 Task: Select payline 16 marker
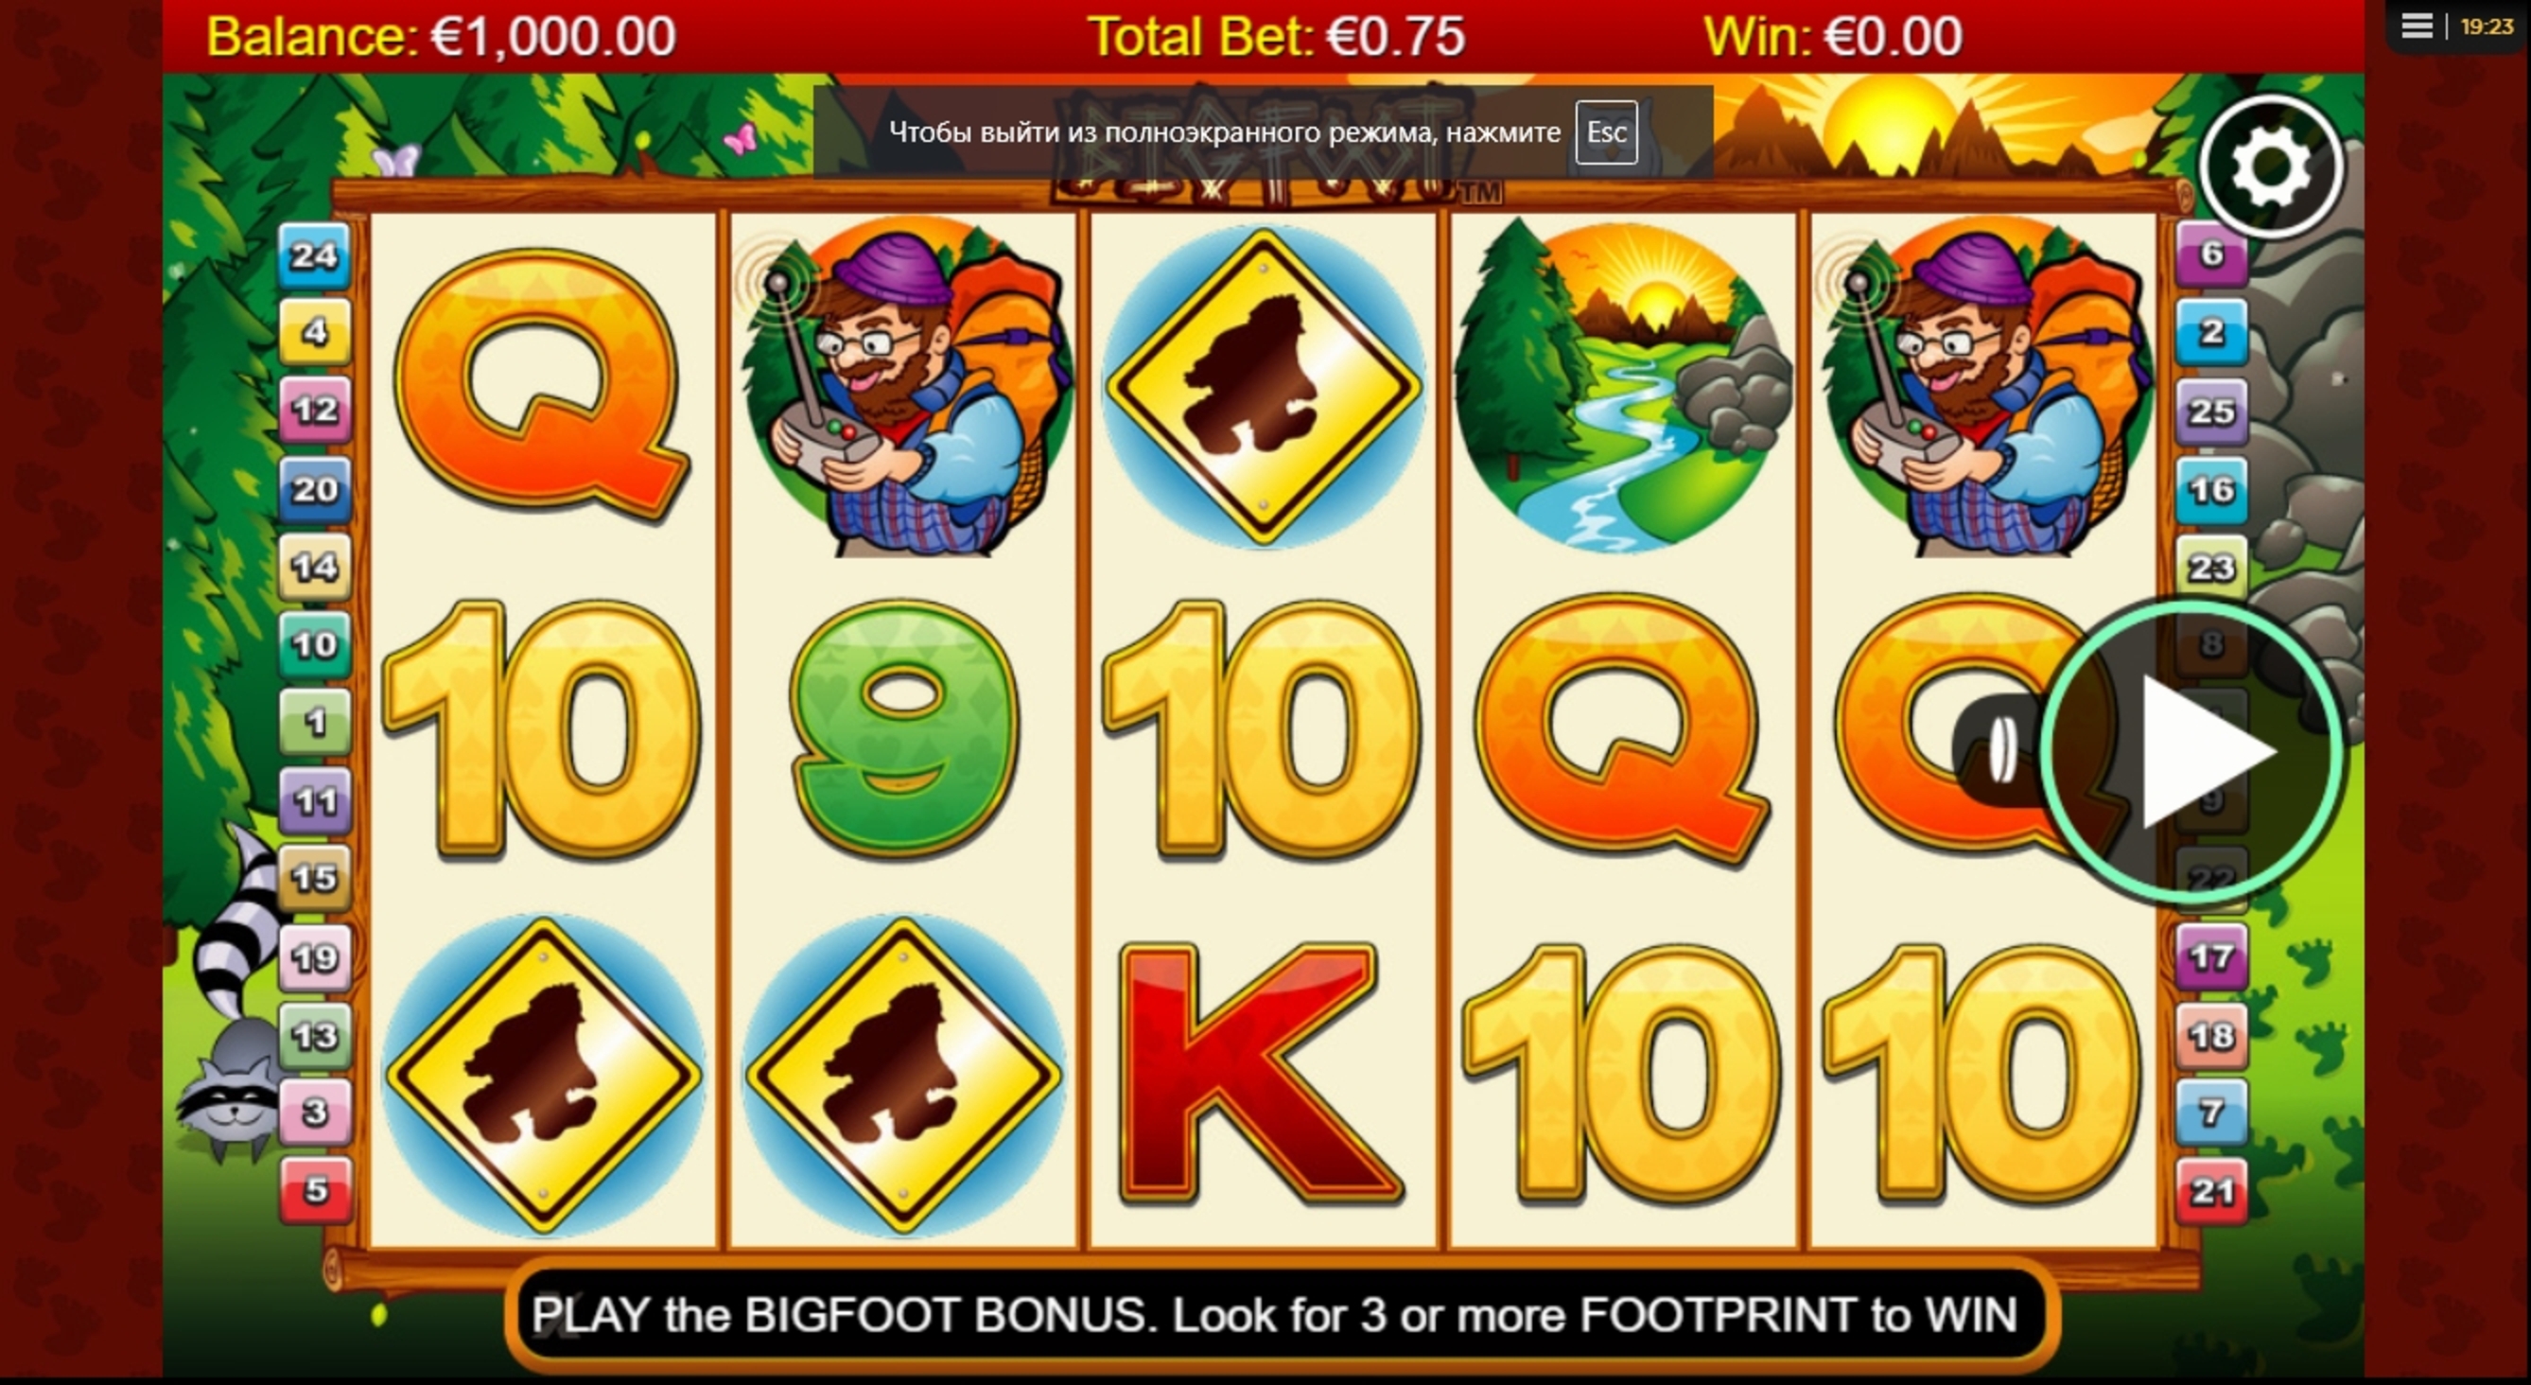pos(2211,489)
